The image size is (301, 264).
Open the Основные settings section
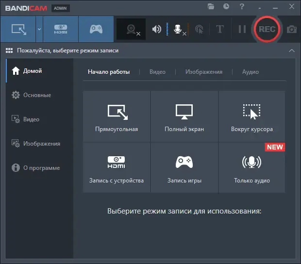[x=39, y=95]
